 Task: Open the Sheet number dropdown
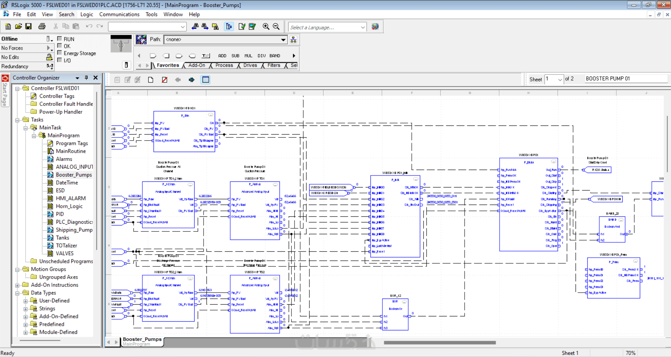pyautogui.click(x=560, y=79)
